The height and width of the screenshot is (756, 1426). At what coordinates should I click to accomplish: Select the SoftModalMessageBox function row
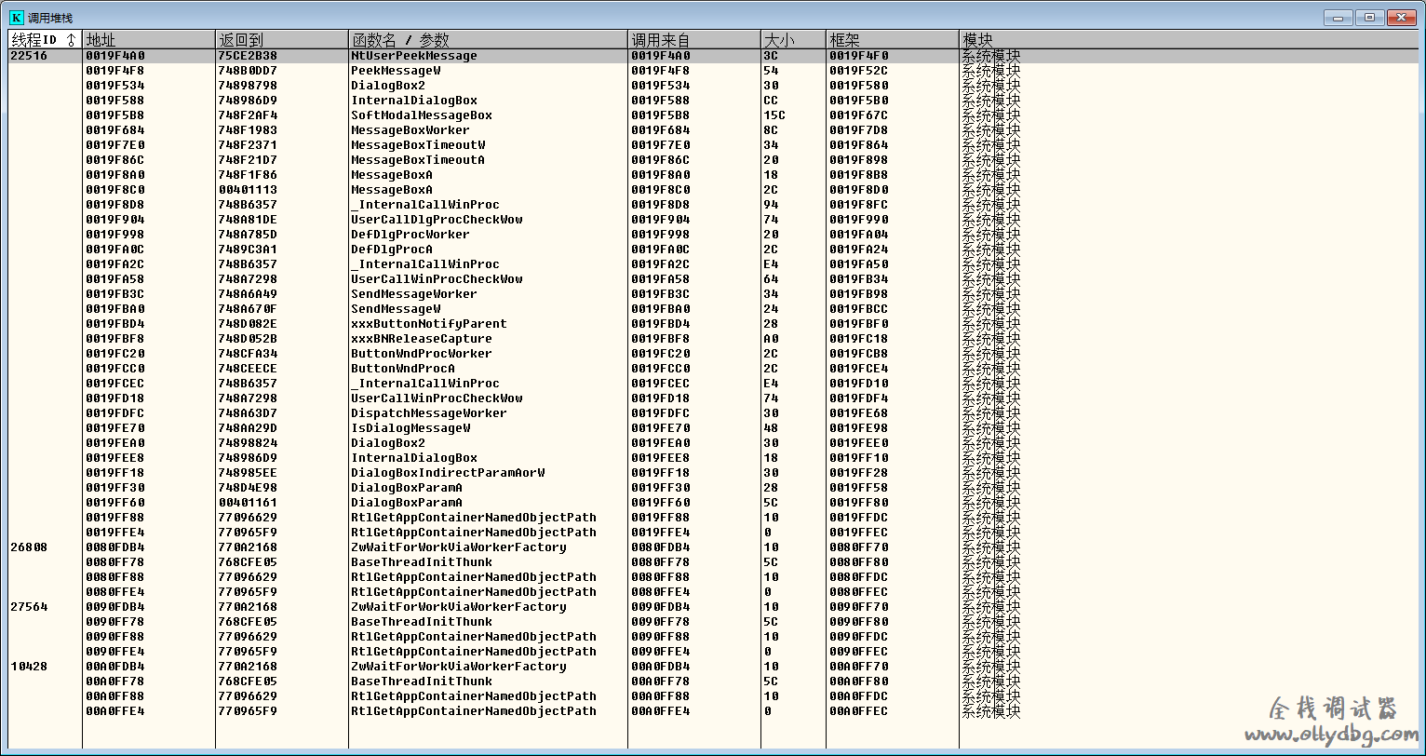(x=422, y=115)
